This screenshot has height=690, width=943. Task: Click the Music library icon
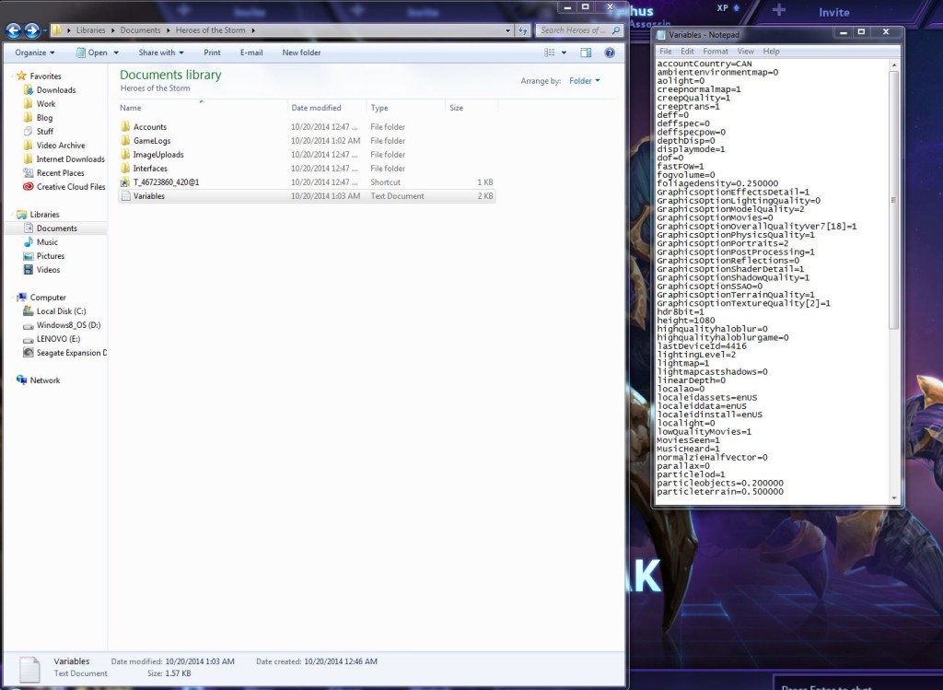click(28, 242)
